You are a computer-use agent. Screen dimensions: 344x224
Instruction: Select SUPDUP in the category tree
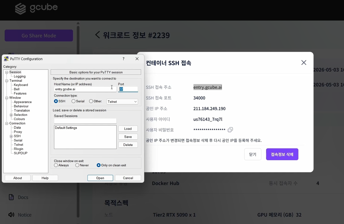pos(21,153)
